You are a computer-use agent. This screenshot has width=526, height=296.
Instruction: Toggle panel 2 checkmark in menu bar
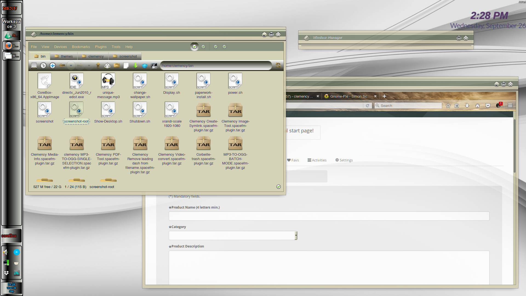click(203, 47)
